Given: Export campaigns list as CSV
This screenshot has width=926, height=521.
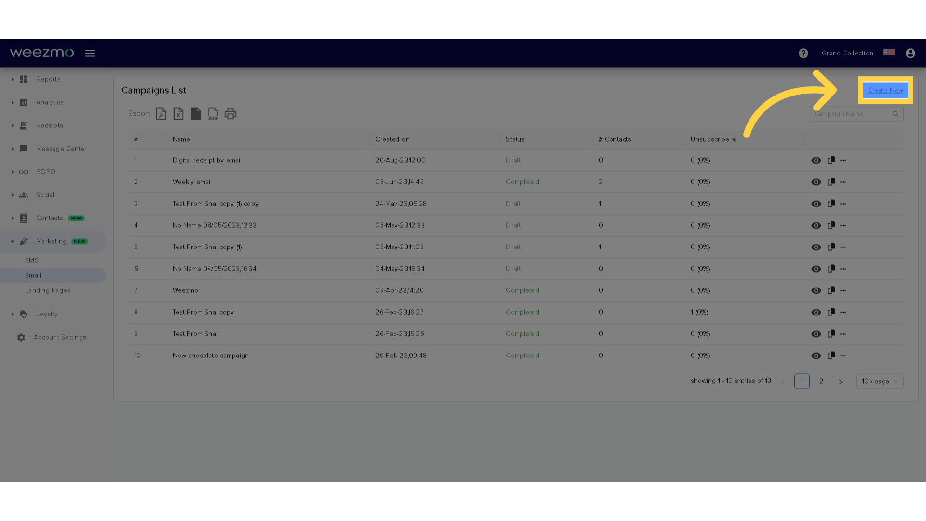Looking at the screenshot, I should [196, 113].
